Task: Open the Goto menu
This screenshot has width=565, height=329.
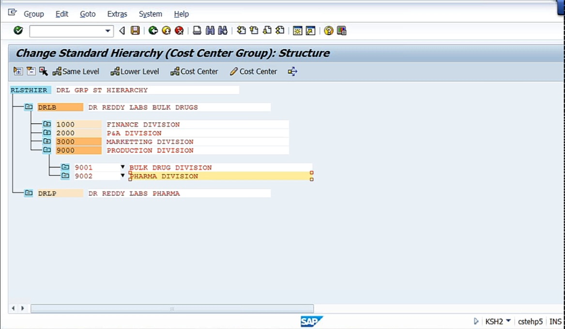Action: pos(88,14)
